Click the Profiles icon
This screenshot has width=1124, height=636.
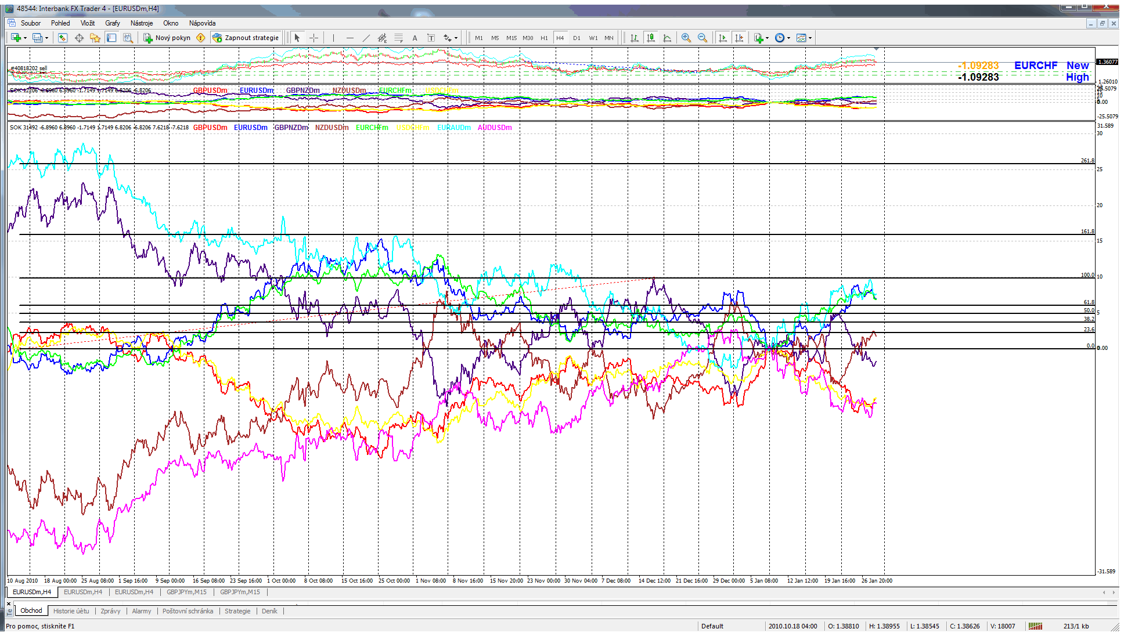[x=38, y=38]
